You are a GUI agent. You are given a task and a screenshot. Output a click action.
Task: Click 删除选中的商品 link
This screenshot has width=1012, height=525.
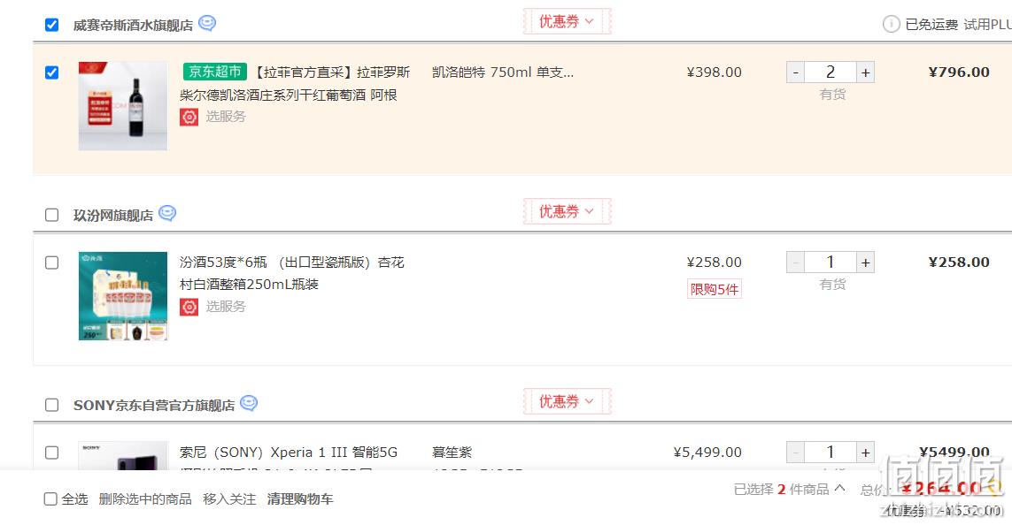click(145, 499)
